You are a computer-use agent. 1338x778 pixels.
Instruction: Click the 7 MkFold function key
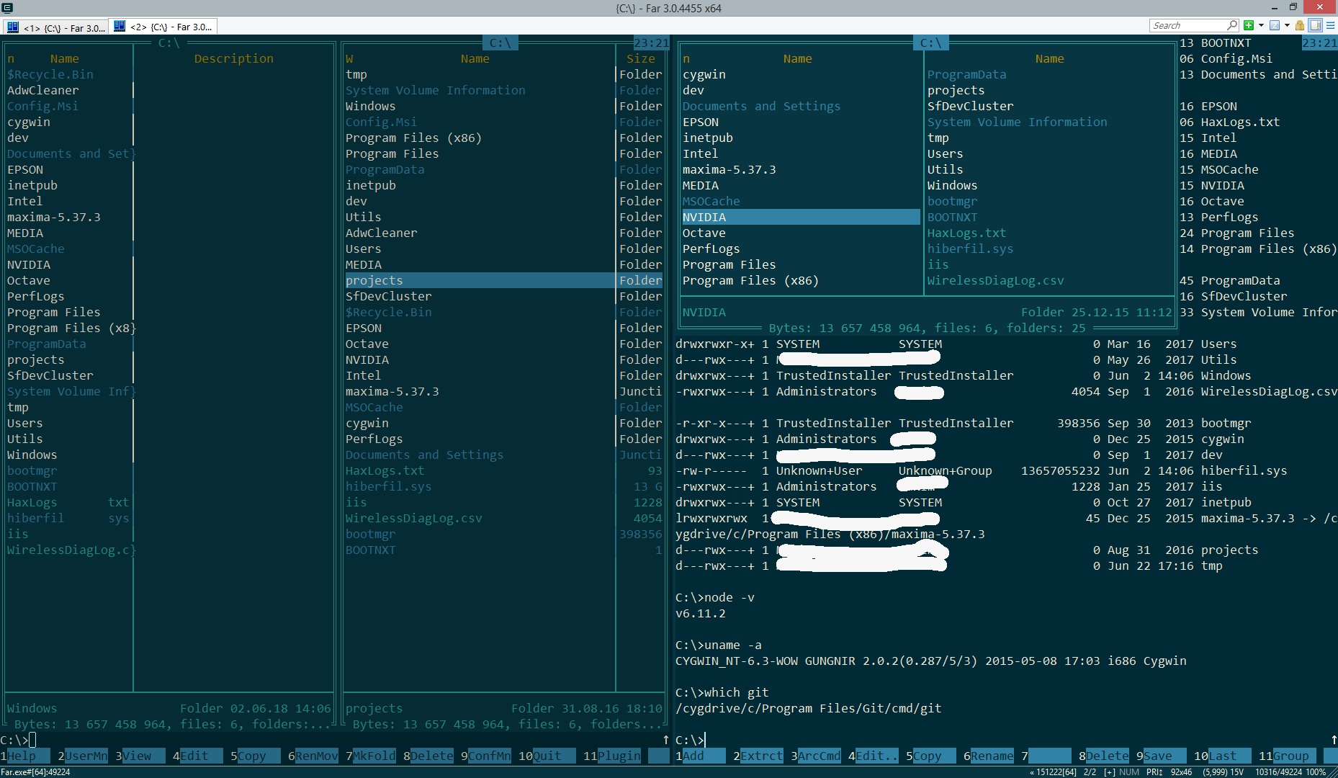(371, 756)
